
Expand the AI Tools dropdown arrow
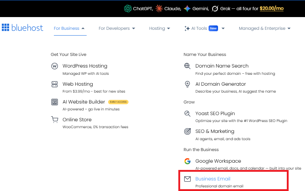[x=223, y=28]
